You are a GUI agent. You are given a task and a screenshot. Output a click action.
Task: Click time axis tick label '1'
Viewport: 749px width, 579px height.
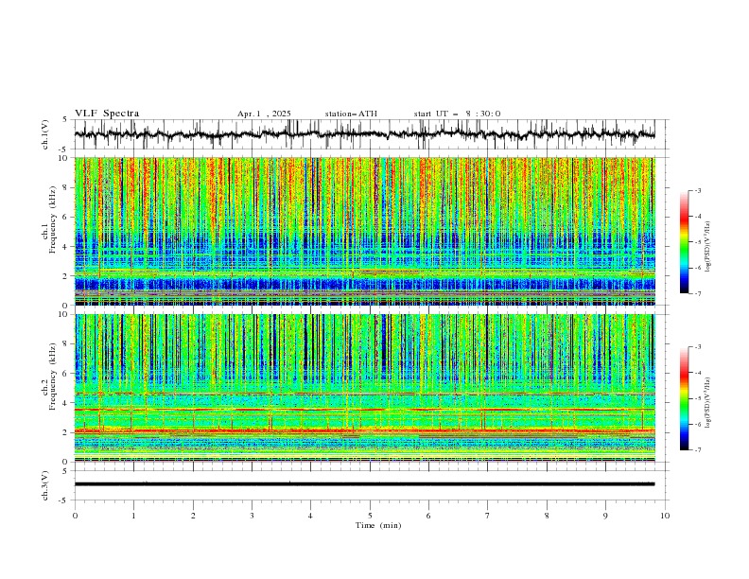(x=133, y=516)
